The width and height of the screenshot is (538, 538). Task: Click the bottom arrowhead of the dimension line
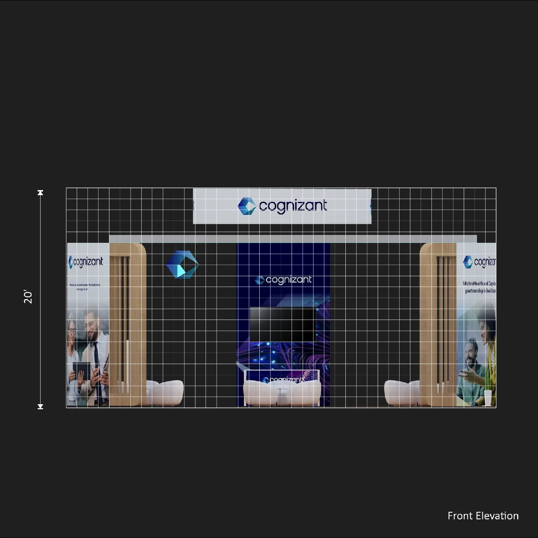click(41, 406)
